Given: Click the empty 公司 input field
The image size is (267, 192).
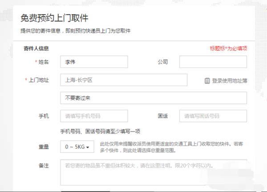Looking at the screenshot, I should tap(213, 62).
